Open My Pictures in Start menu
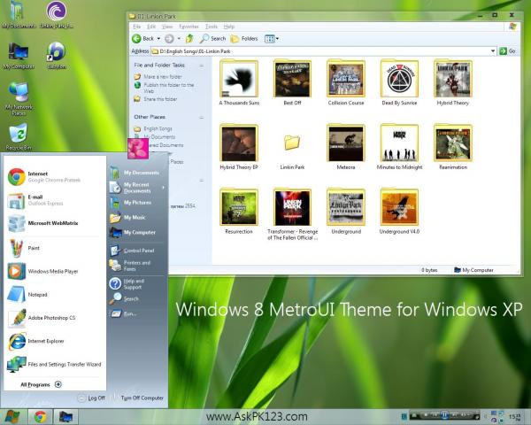Screen dimensions: 531x425 137,203
